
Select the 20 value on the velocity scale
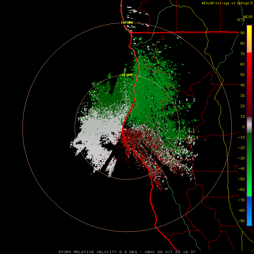pyautogui.click(x=242, y=106)
